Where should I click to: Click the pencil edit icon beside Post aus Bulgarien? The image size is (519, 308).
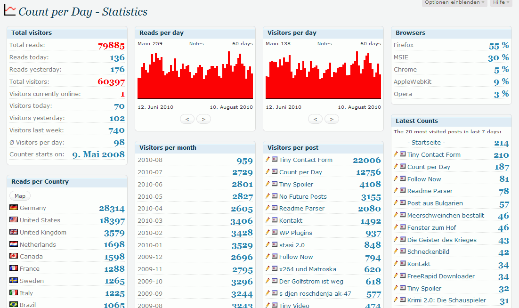396,203
